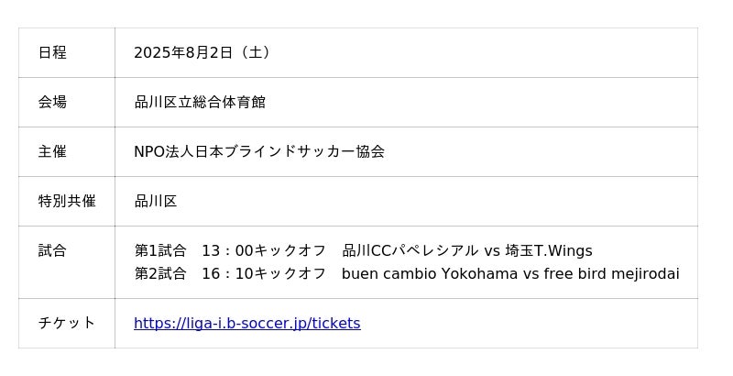Click the 第2試合 match label
This screenshot has width=733, height=376.
[160, 273]
